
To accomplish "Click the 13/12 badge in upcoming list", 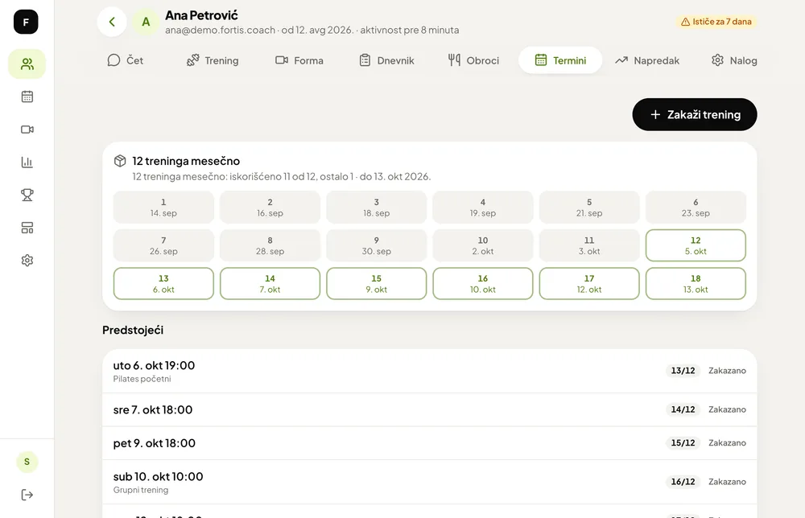I will pos(683,370).
